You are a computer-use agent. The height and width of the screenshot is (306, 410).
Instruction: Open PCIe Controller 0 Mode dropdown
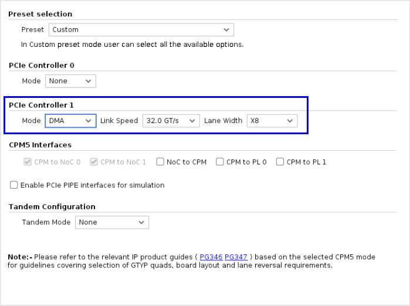coord(70,81)
